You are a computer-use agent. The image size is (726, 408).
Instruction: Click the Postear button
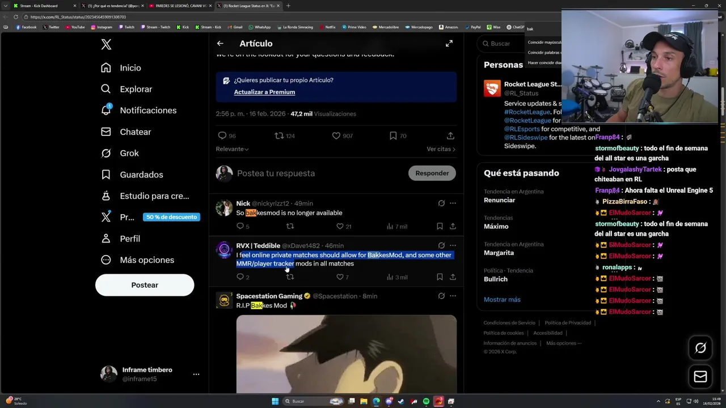coord(145,285)
